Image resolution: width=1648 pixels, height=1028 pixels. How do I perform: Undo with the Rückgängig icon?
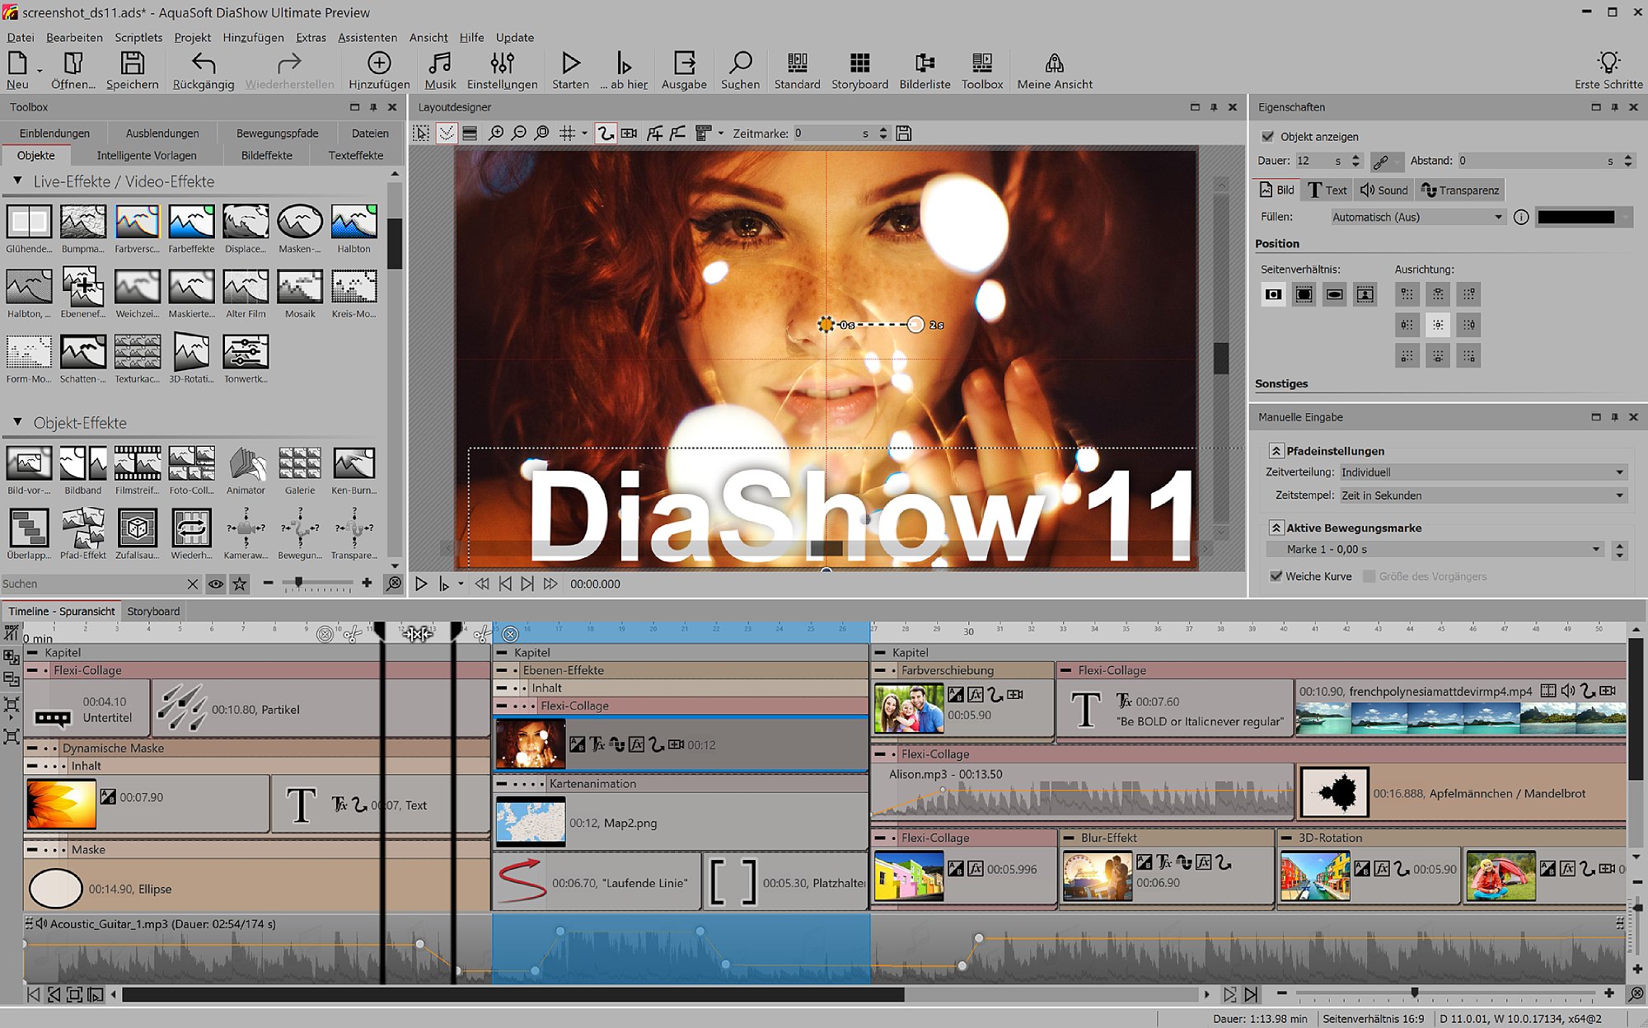[x=203, y=63]
